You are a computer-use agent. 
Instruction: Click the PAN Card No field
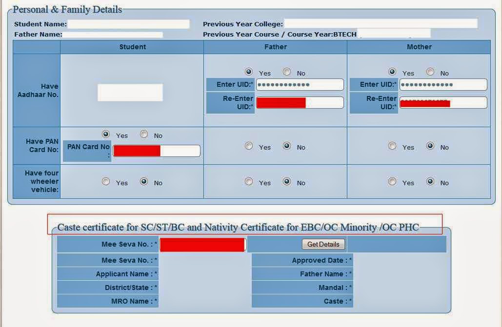(156, 151)
